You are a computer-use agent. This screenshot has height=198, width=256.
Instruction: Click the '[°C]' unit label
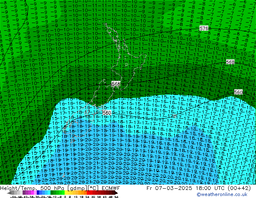[93, 188]
